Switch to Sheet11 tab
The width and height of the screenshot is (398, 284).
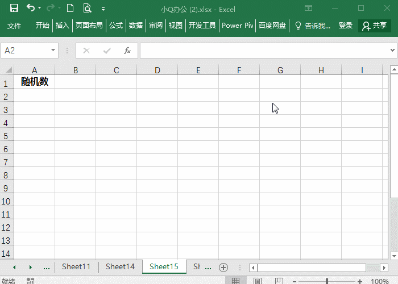(76, 266)
